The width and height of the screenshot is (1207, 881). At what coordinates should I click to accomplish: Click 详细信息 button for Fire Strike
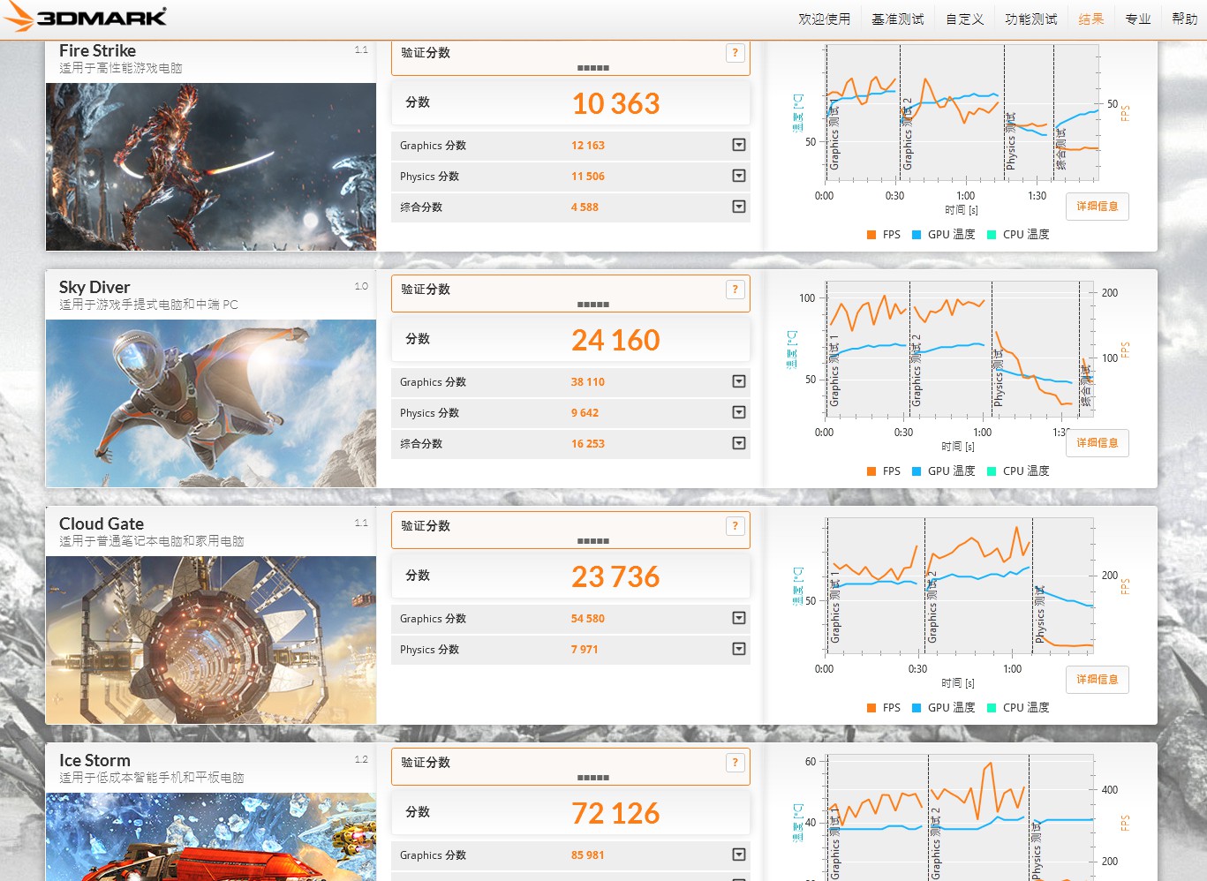(x=1098, y=207)
